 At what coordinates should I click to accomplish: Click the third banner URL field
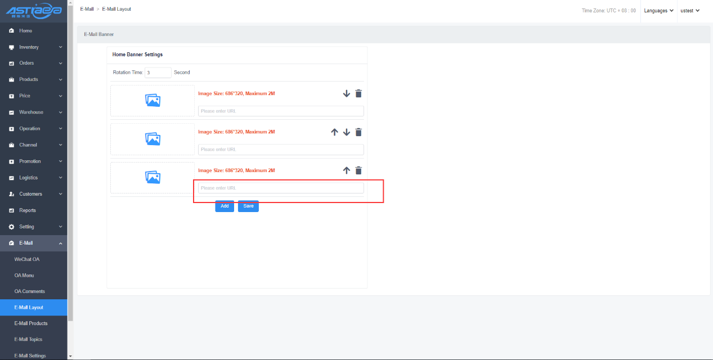281,188
